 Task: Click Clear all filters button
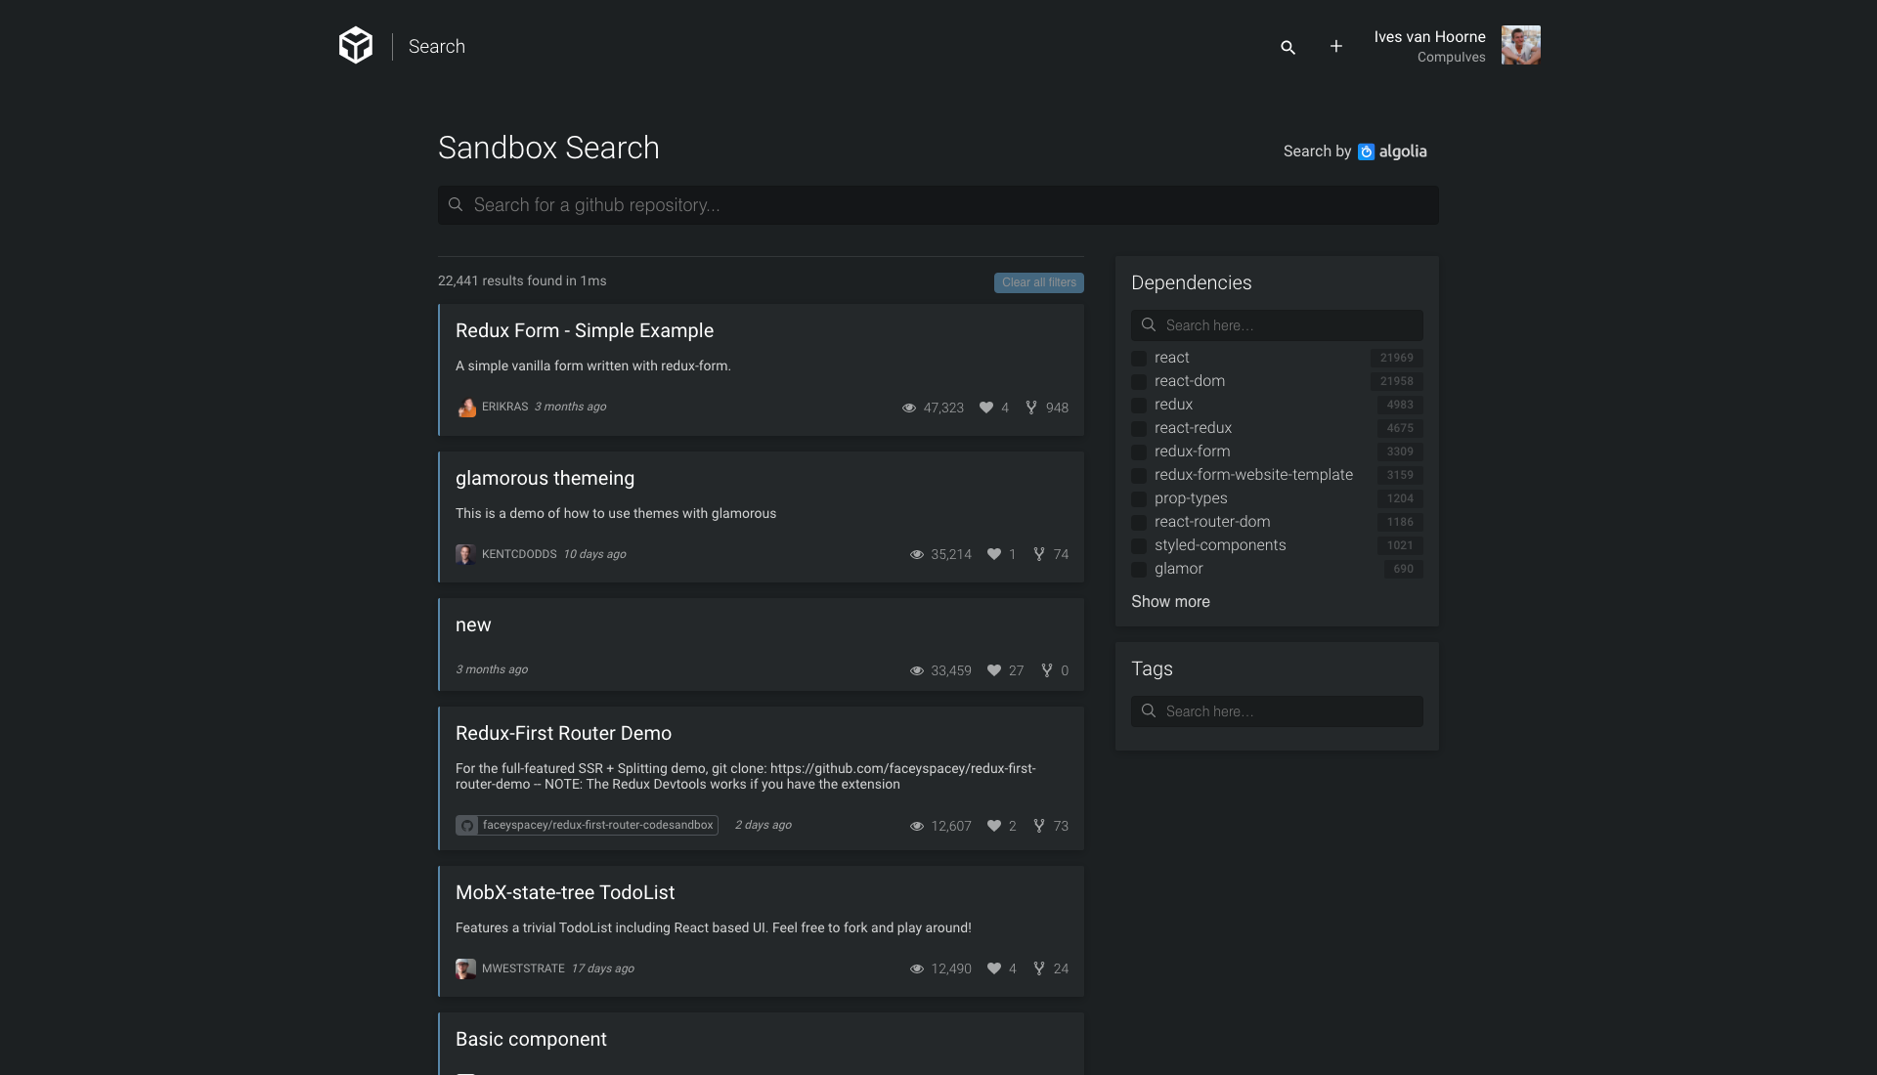click(x=1038, y=281)
